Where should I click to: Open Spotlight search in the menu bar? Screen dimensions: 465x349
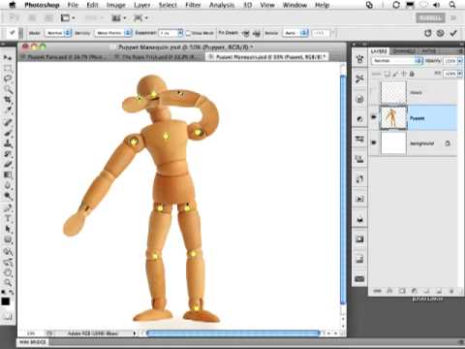pyautogui.click(x=452, y=5)
